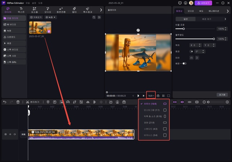
Task: Switch to the 화면전환 (Transition) tab
Action: [61, 10]
